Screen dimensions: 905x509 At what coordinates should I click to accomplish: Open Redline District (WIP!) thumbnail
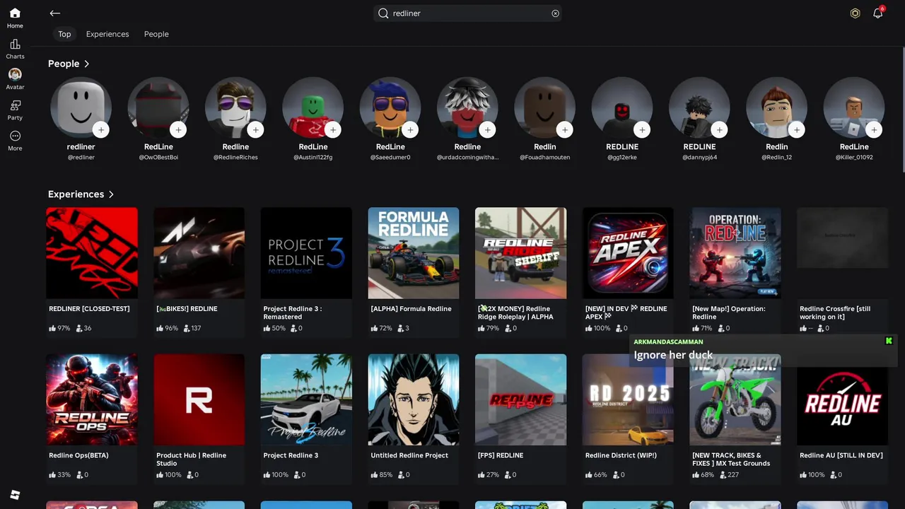(x=628, y=399)
